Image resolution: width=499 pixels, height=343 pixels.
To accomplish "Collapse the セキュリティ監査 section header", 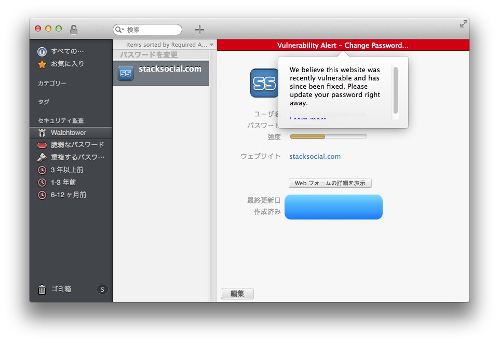I will click(x=61, y=120).
